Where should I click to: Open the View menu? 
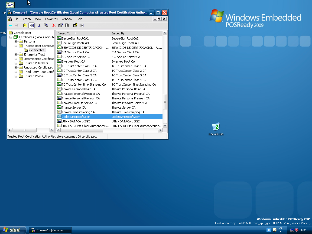(38, 19)
